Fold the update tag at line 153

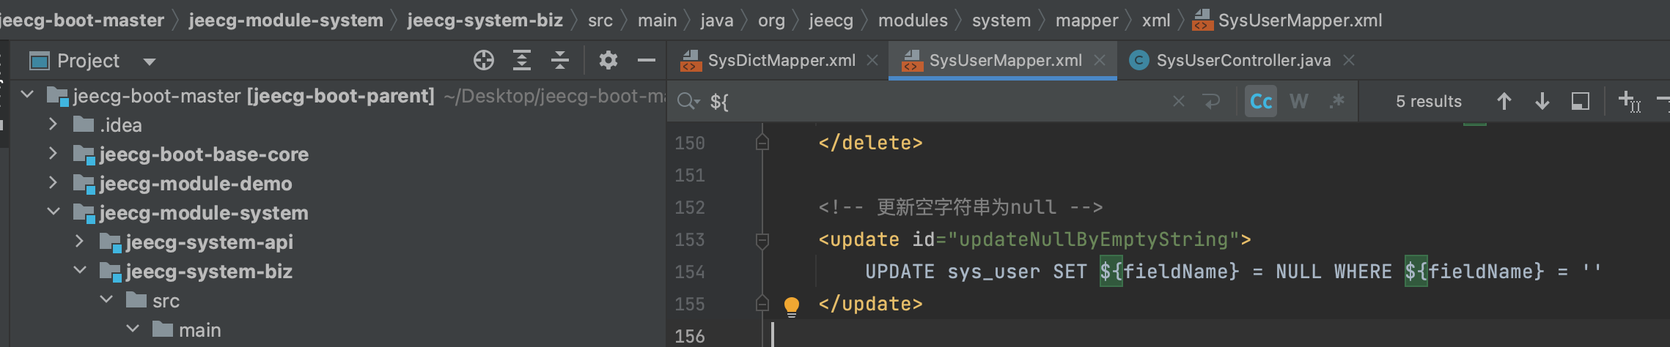pos(762,240)
